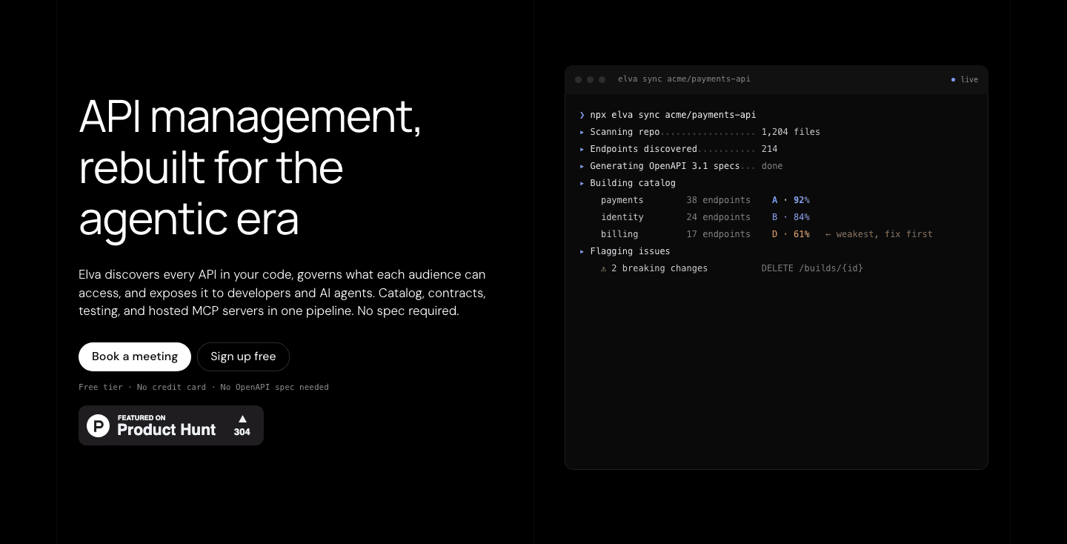Click the blue dot beside "live"

tap(954, 79)
